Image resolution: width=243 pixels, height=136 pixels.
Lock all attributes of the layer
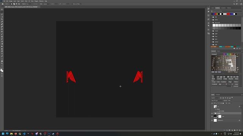(x=223, y=103)
